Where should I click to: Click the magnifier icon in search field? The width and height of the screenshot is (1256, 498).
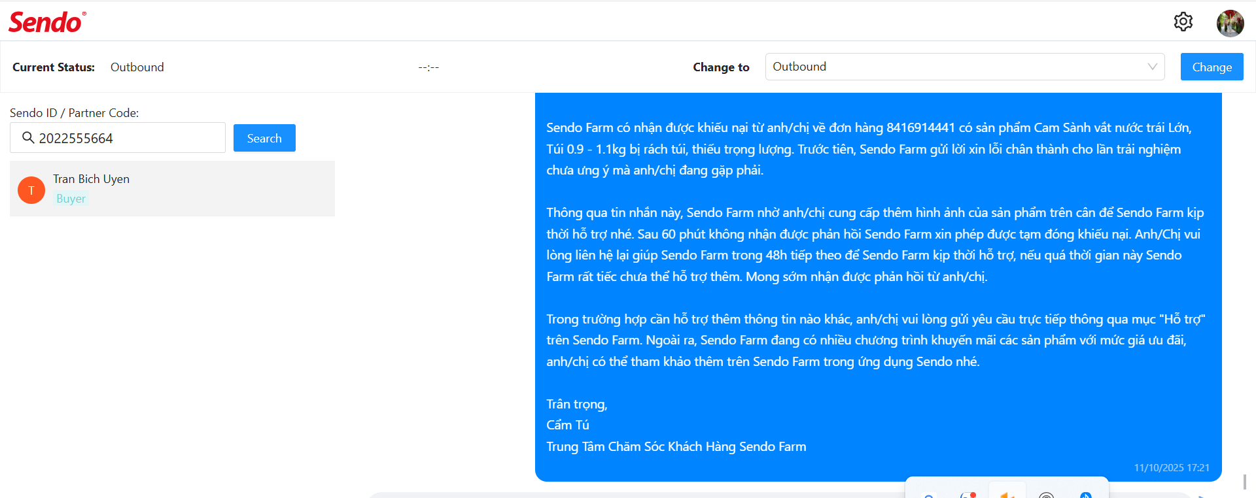click(x=28, y=138)
